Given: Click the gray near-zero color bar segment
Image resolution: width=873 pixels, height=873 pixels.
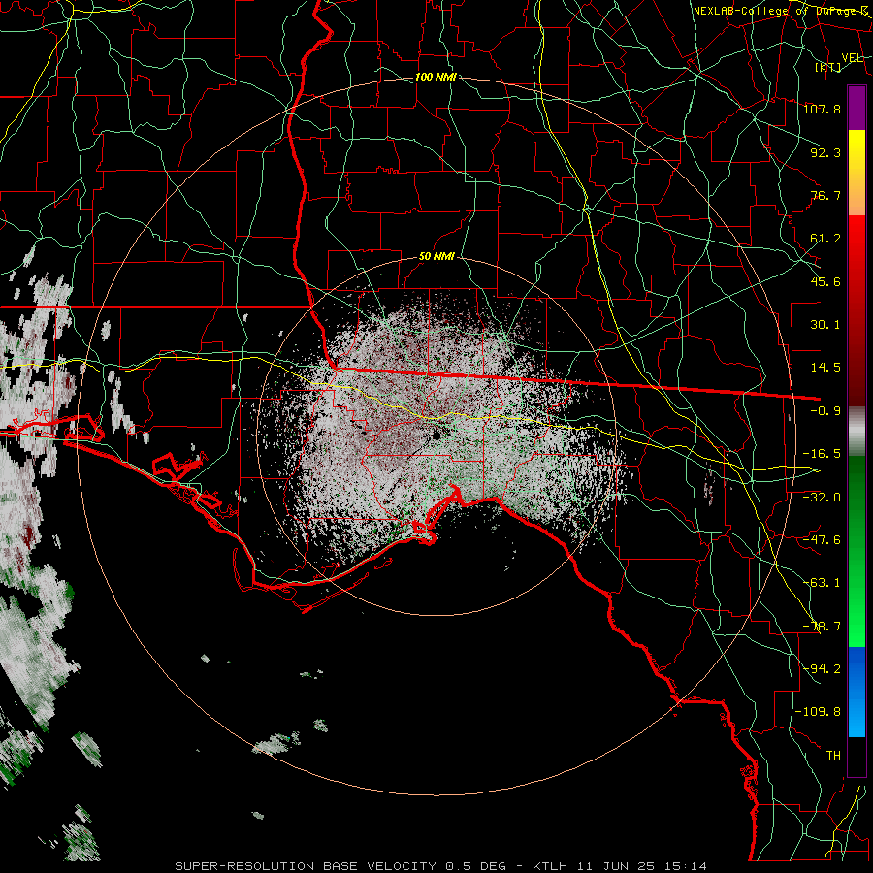Looking at the screenshot, I should coord(857,432).
